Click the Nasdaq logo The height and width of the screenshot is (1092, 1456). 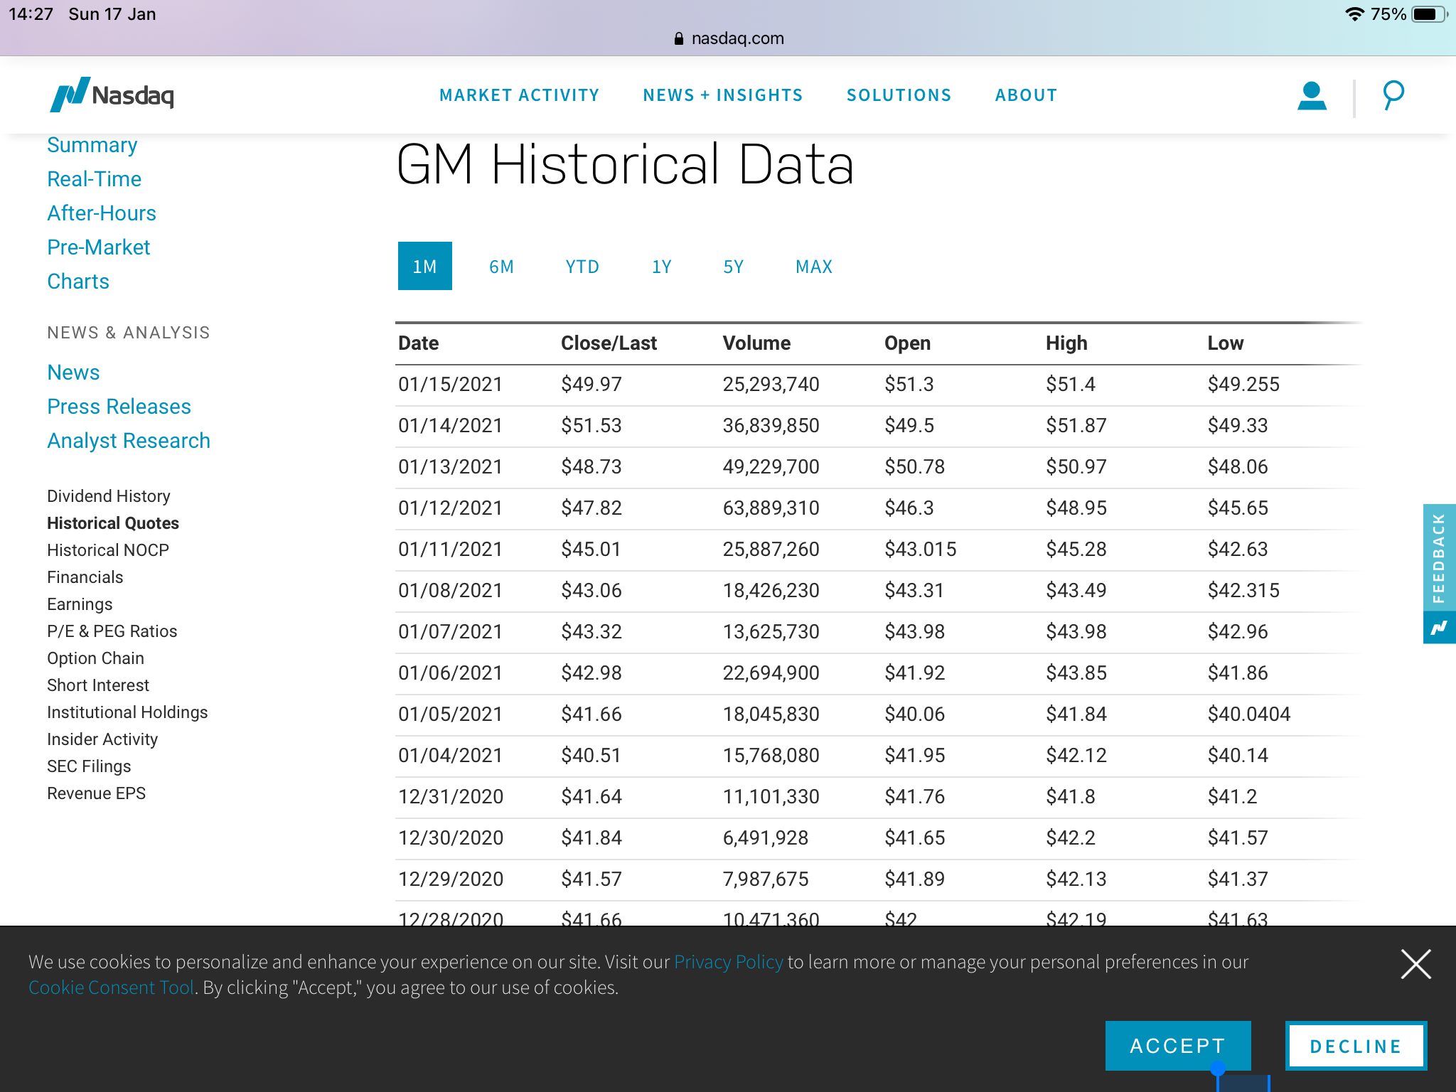112,95
